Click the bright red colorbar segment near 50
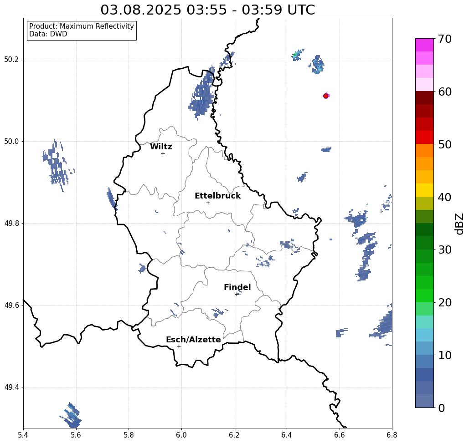The width and height of the screenshot is (469, 443). pos(424,137)
